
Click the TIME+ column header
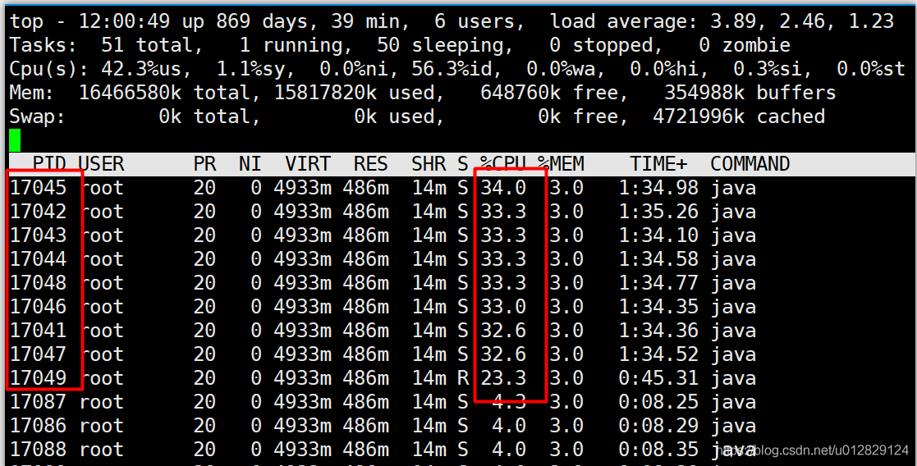[x=658, y=164]
